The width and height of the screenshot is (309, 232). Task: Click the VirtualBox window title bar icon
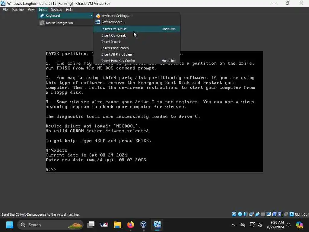3,3
